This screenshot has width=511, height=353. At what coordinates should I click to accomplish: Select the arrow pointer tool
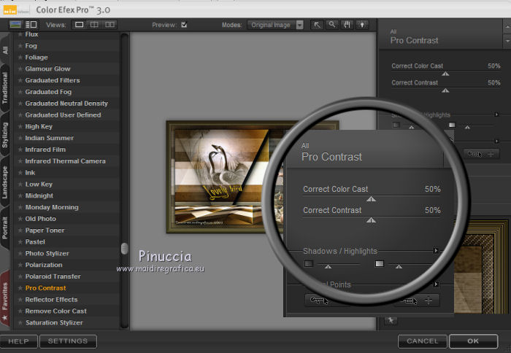(317, 25)
